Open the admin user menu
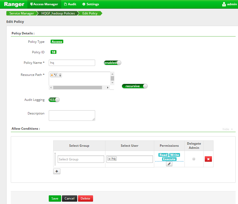 click(x=229, y=4)
